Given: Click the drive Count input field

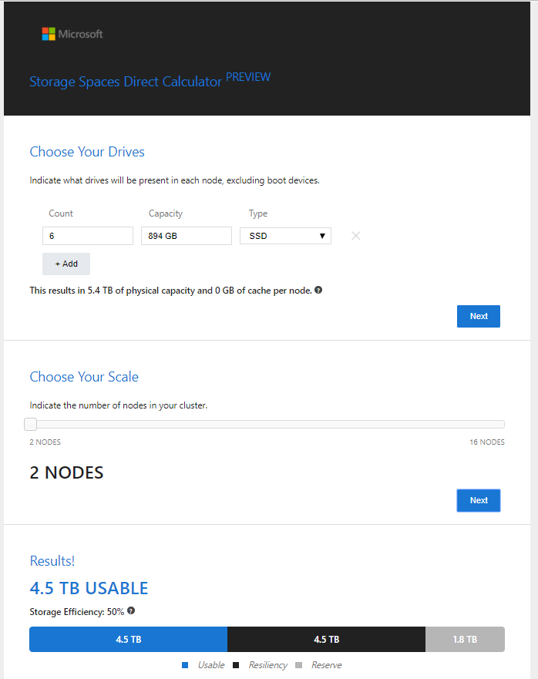Looking at the screenshot, I should 87,236.
